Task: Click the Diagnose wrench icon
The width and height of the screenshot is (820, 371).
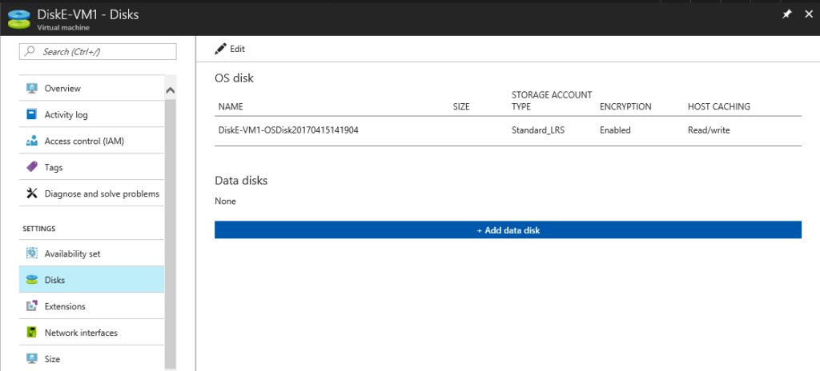Action: [31, 193]
